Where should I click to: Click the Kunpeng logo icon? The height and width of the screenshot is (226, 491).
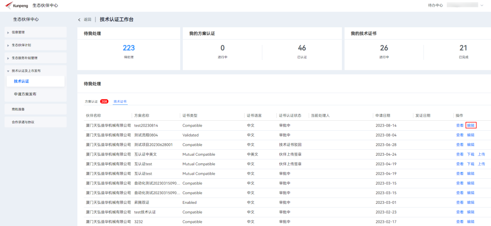(x=8, y=5)
